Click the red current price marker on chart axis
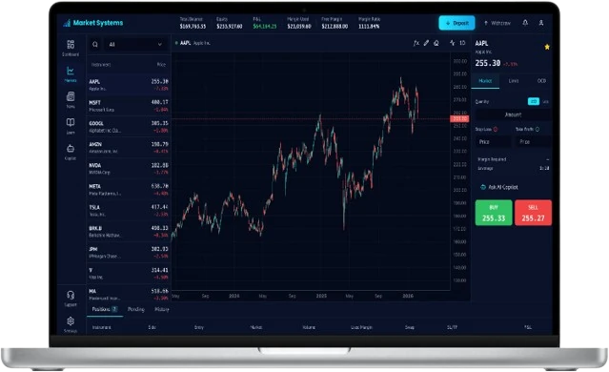The height and width of the screenshot is (372, 609). [x=459, y=119]
